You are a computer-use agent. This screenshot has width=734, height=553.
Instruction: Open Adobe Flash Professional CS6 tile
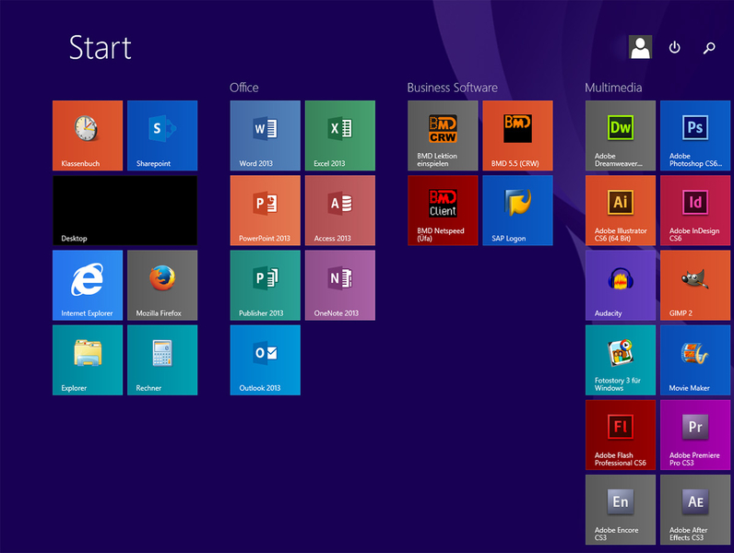coord(621,435)
